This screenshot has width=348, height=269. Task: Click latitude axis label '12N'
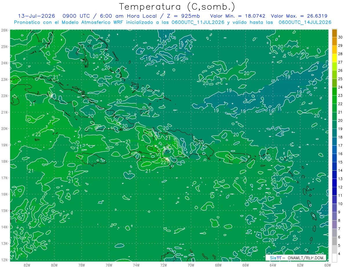tap(4, 260)
